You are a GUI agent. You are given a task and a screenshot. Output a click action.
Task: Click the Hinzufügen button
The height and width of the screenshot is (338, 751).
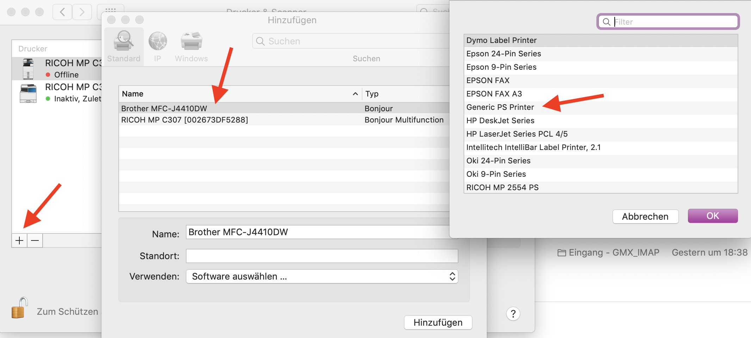pos(438,323)
